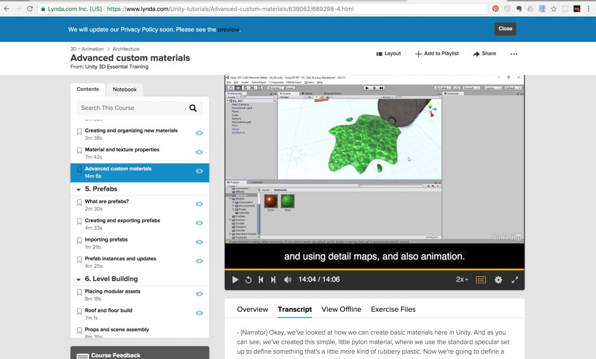Close the privacy policy banner
596x359 pixels.
[x=505, y=29]
